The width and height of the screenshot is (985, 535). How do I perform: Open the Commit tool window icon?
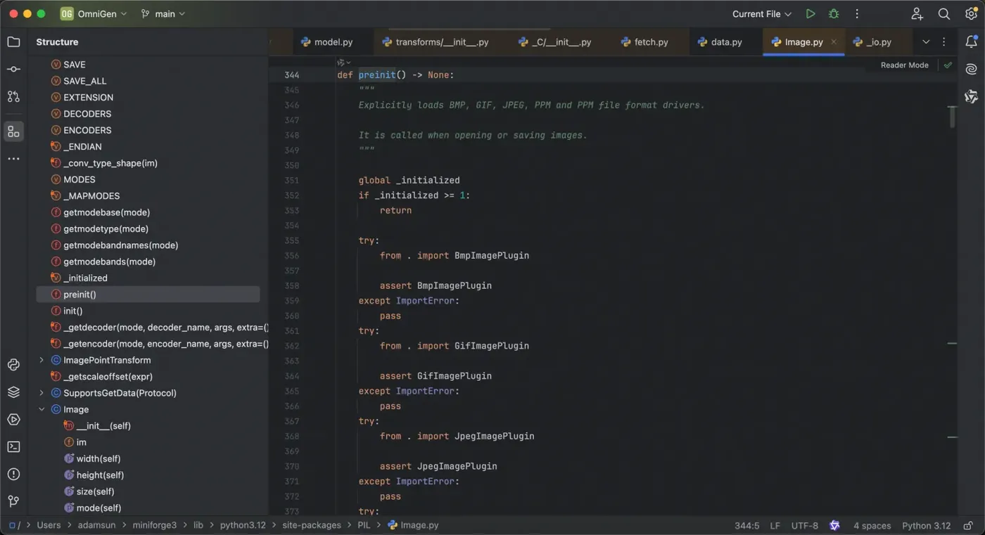(13, 69)
